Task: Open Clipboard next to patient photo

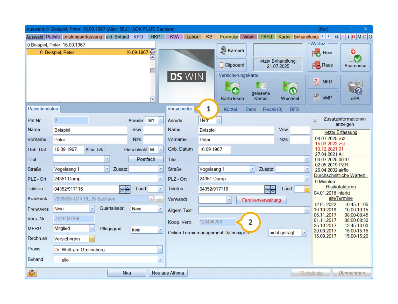Action: [231, 65]
